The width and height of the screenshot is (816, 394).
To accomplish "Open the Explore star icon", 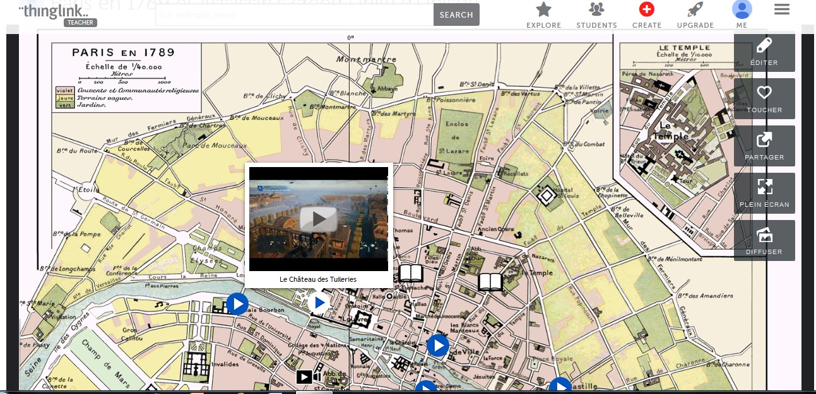I will click(543, 10).
